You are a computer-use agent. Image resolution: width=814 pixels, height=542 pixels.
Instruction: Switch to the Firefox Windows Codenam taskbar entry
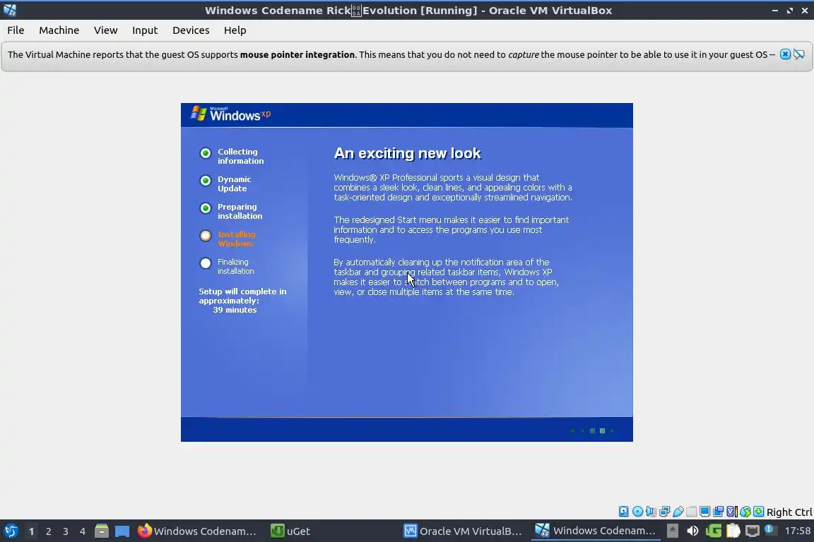pos(197,531)
